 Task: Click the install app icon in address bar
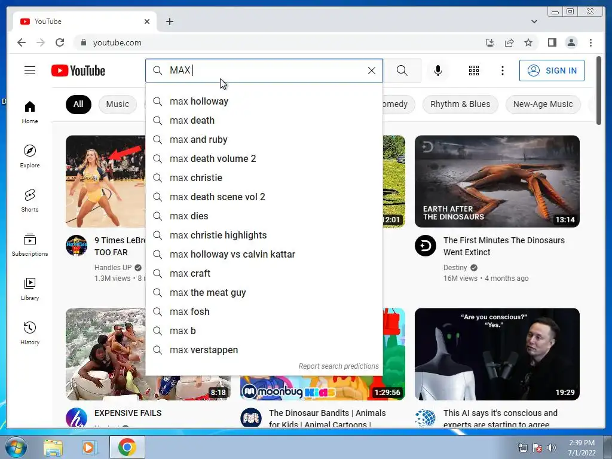[490, 42]
